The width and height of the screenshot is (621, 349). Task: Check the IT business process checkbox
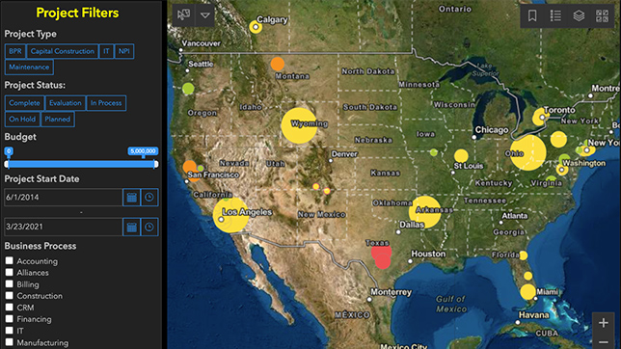click(x=9, y=330)
